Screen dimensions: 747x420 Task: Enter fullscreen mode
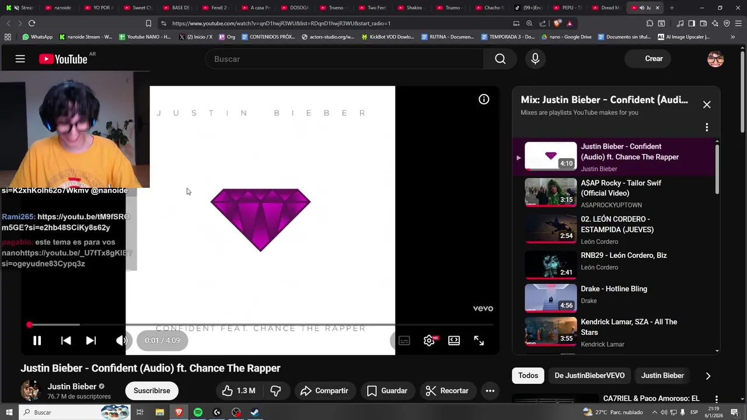[x=479, y=341]
